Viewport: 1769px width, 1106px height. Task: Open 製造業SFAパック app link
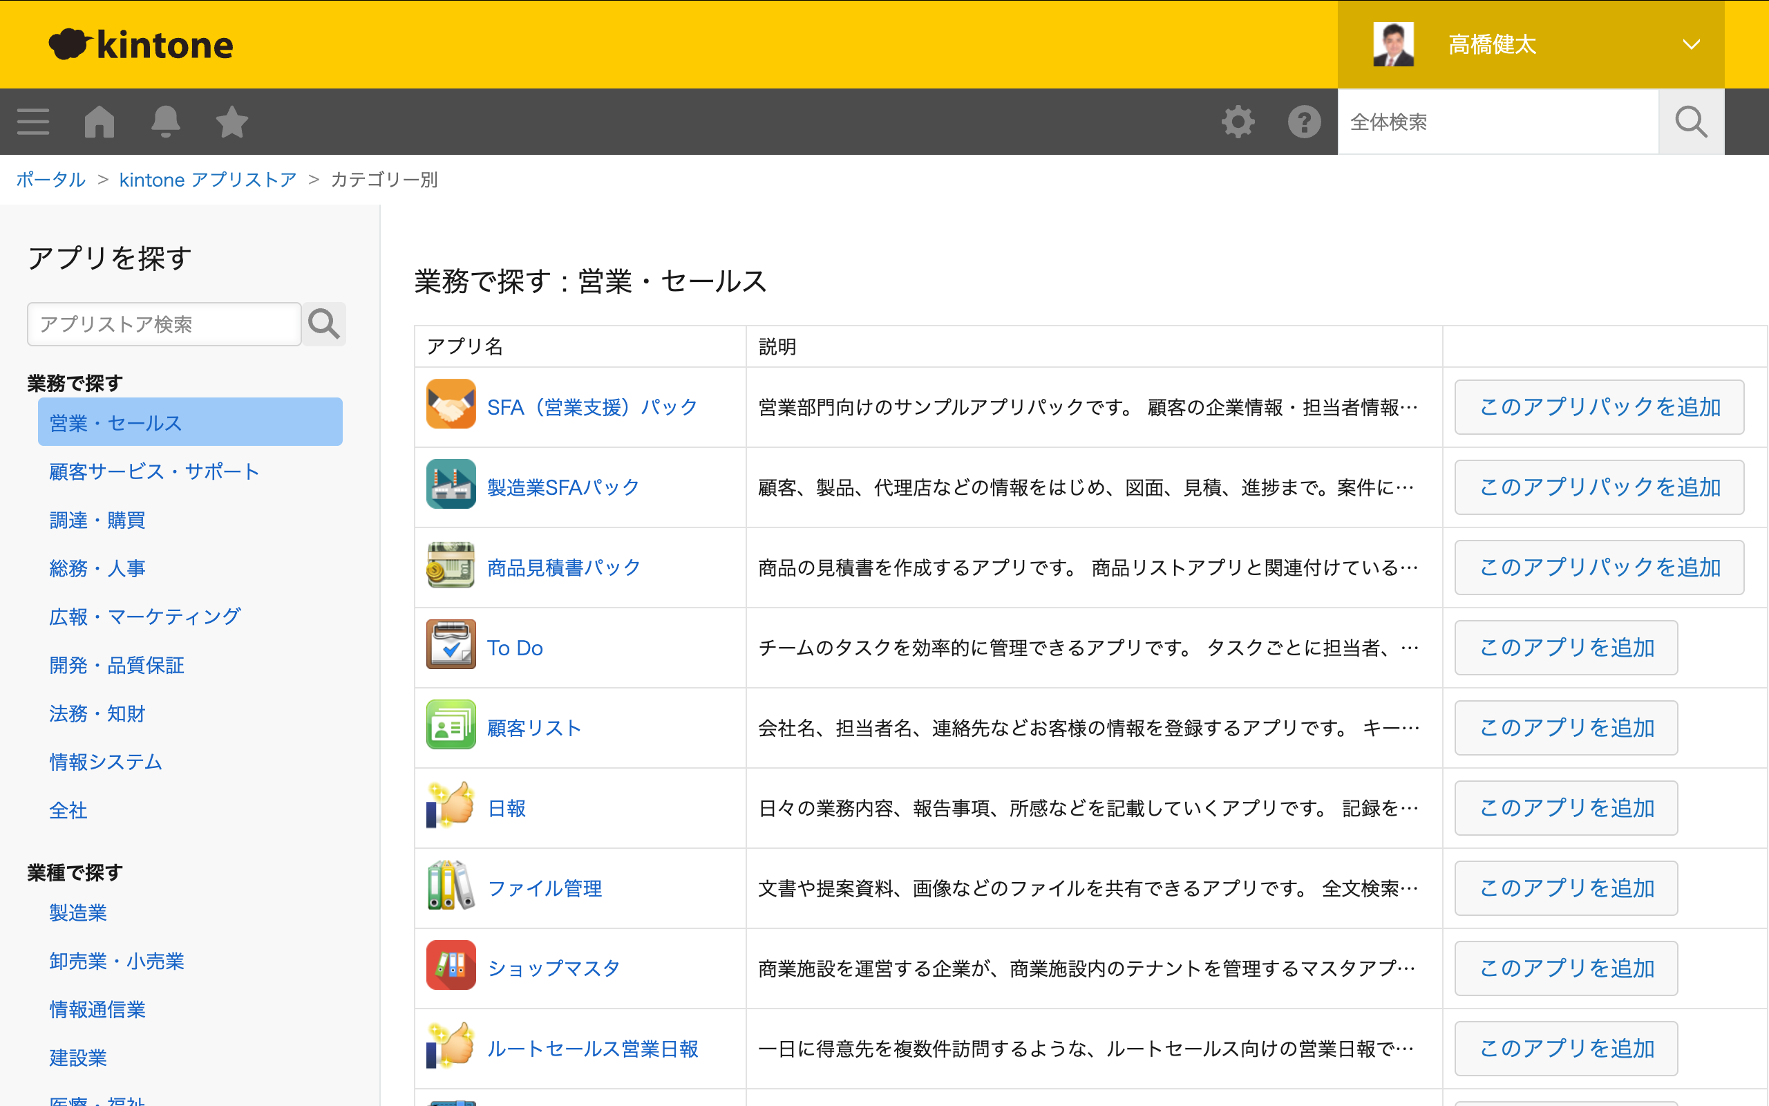click(563, 487)
